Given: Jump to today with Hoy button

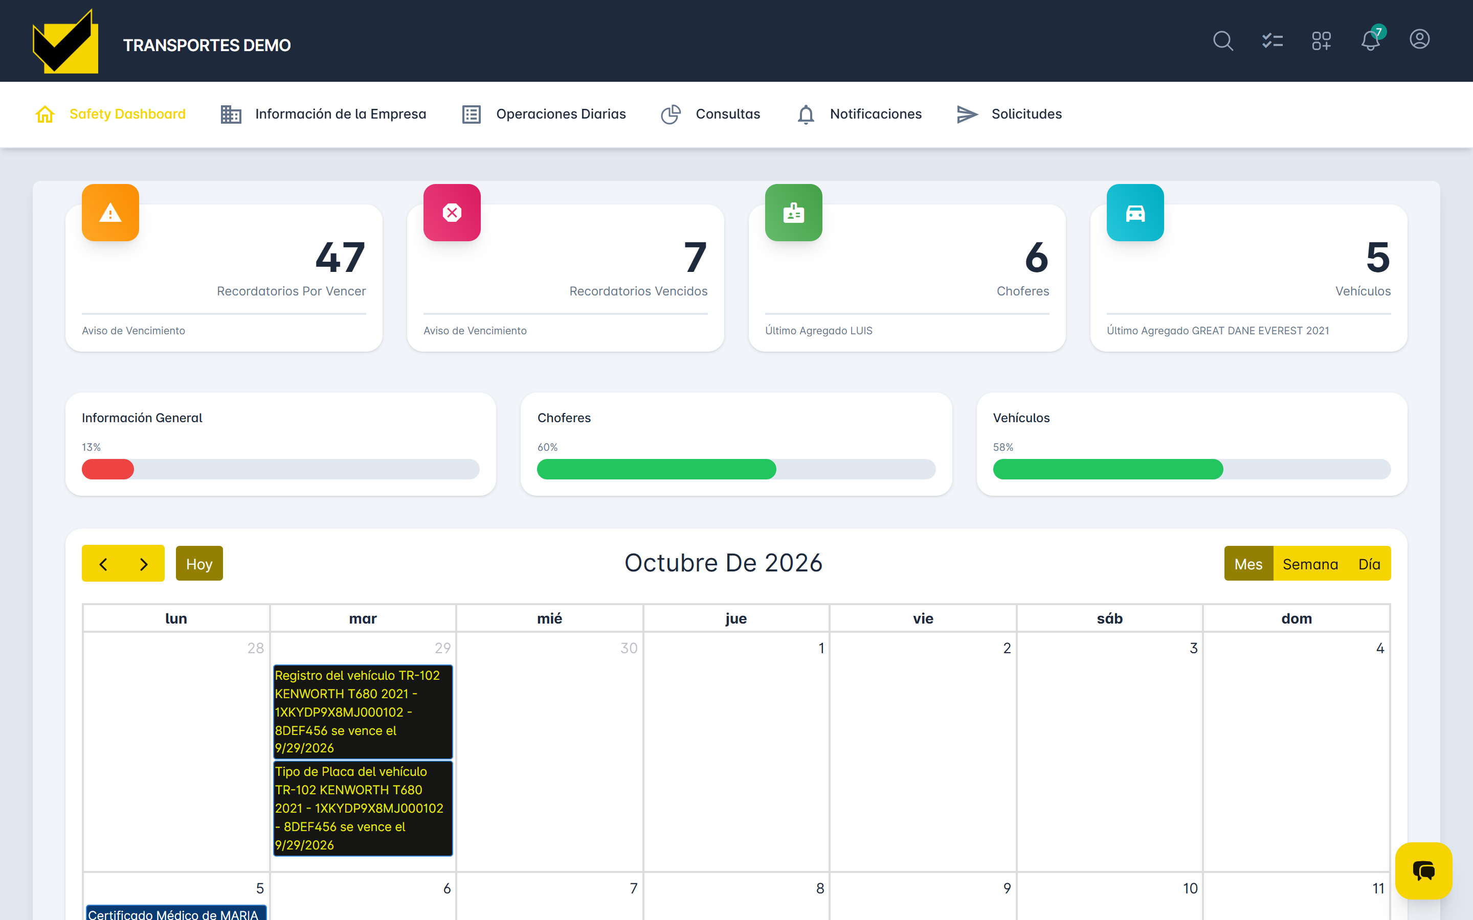Looking at the screenshot, I should pyautogui.click(x=199, y=563).
